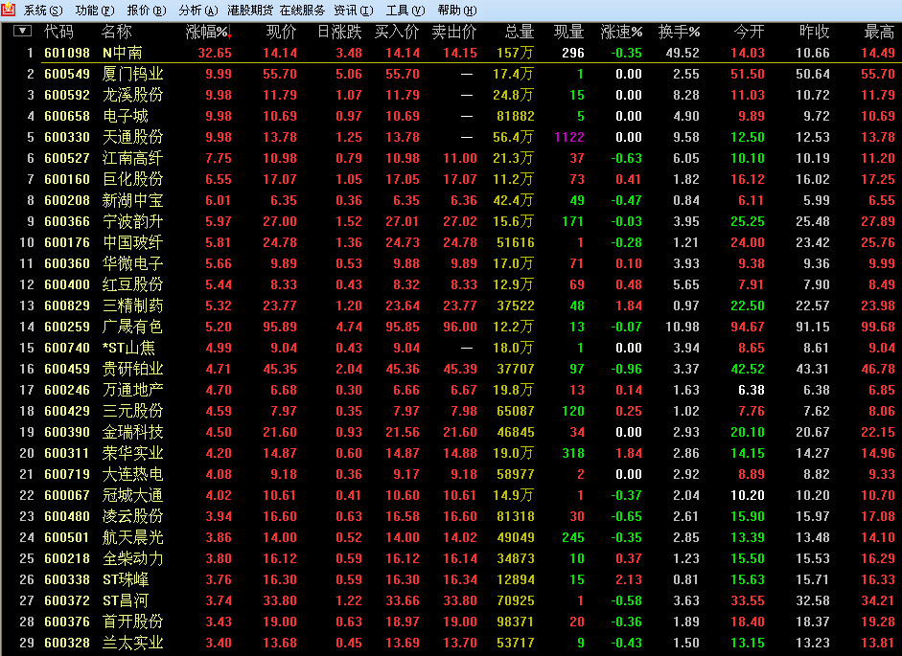
Task: Open the 功能(F) menu
Action: [95, 11]
